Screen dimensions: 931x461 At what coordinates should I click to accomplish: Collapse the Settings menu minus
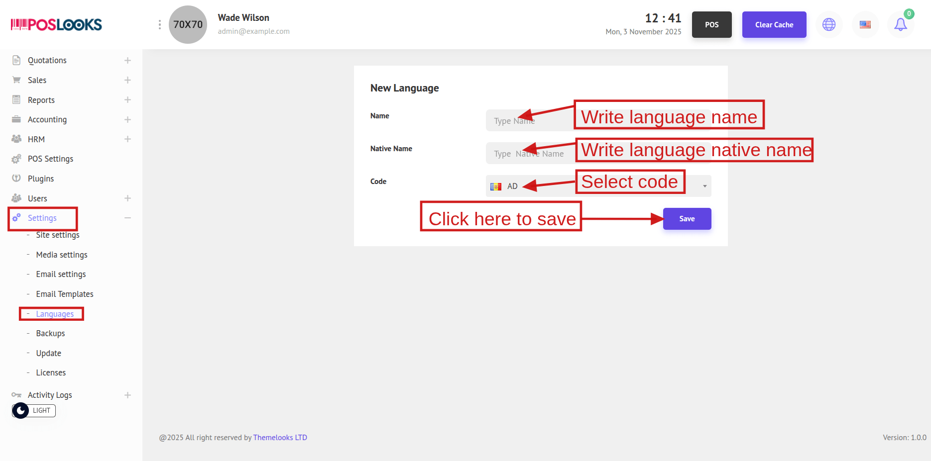click(x=127, y=218)
